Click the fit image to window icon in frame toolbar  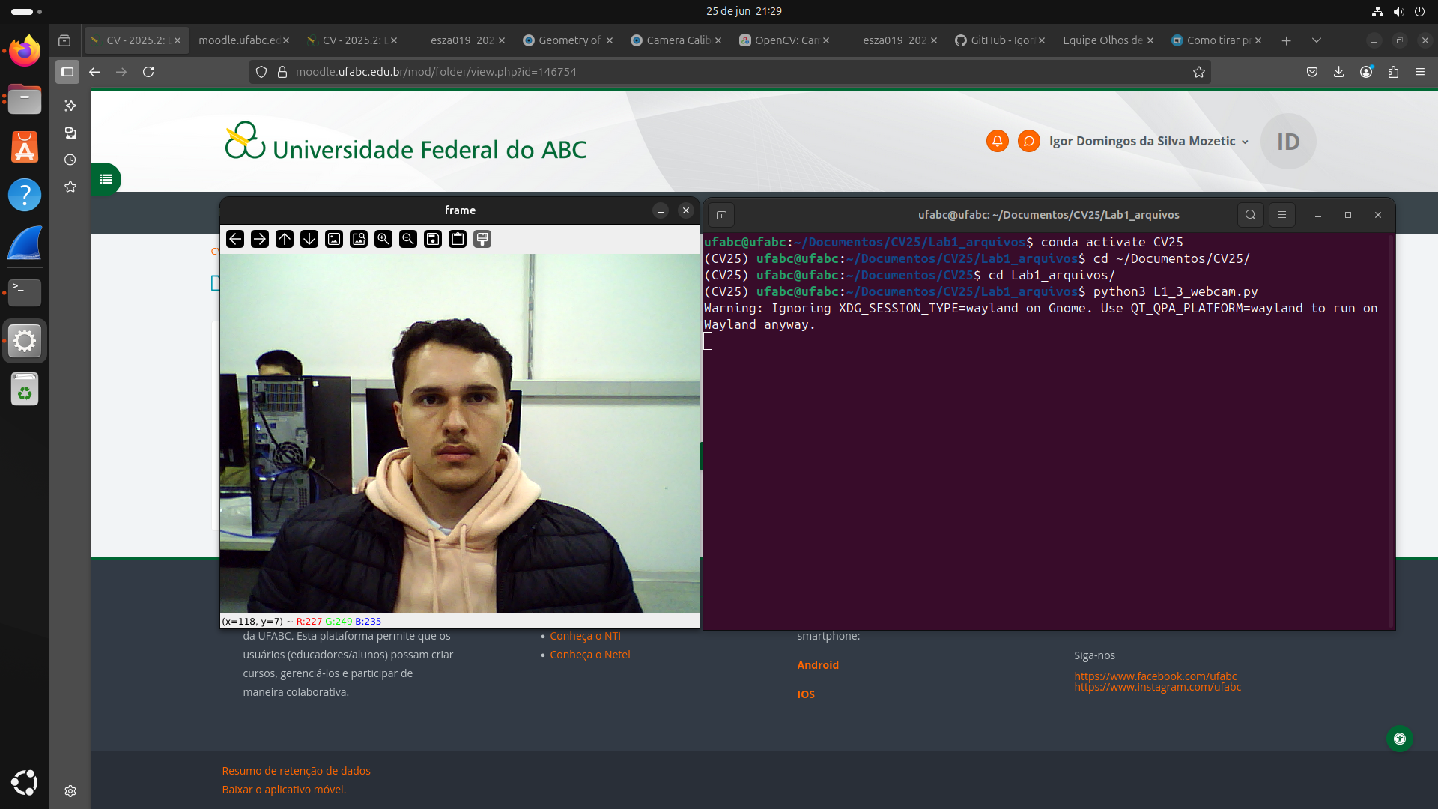[359, 239]
